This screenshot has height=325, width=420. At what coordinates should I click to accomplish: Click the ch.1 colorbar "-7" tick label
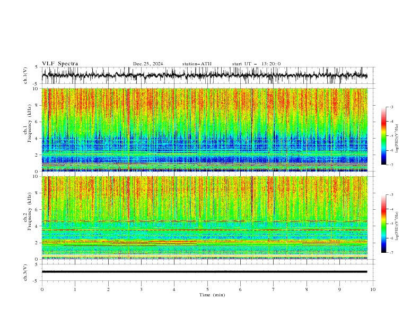click(x=391, y=165)
